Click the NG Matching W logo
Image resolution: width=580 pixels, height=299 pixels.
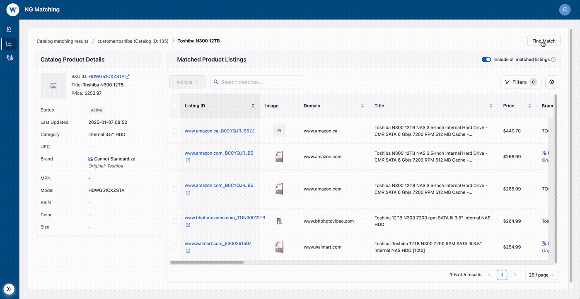click(12, 10)
